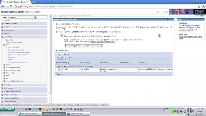Click the scope up arrow icon

(x=160, y=35)
